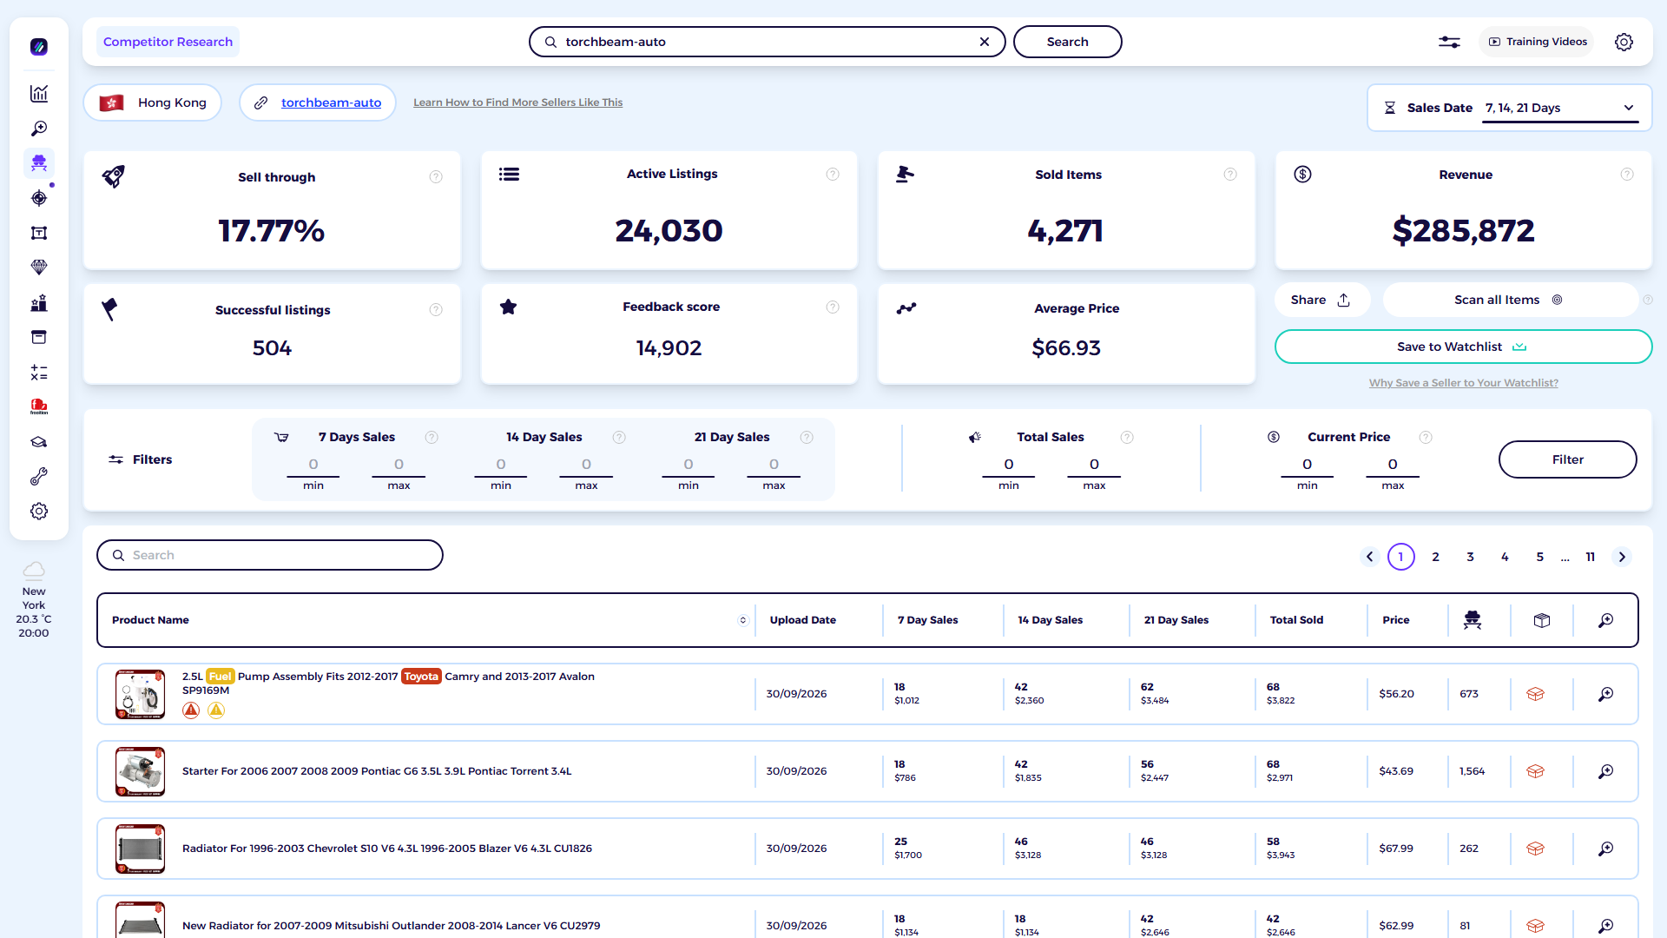
Task: Open the top-right settings gear icon
Action: click(x=1624, y=42)
